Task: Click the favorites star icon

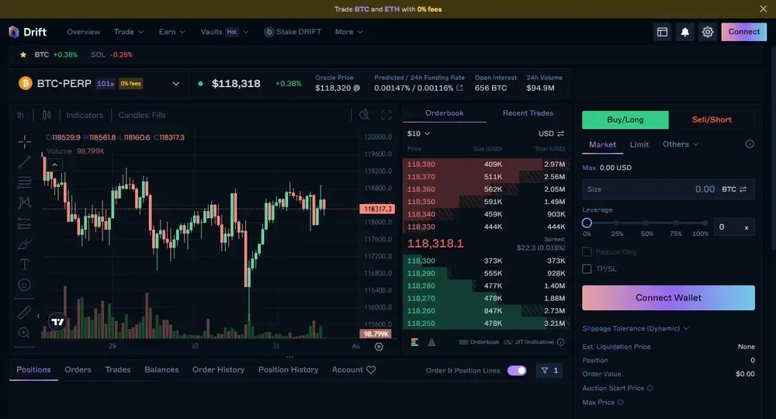Action: point(23,54)
